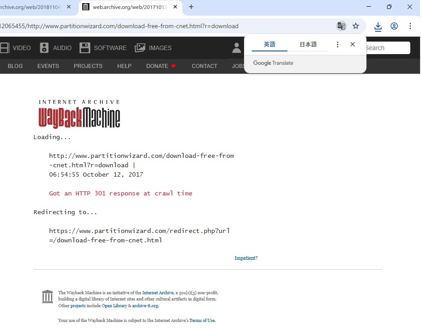Image resolution: width=421 pixels, height=330 pixels.
Task: Open the Video section of Internet Archive
Action: [x=16, y=48]
